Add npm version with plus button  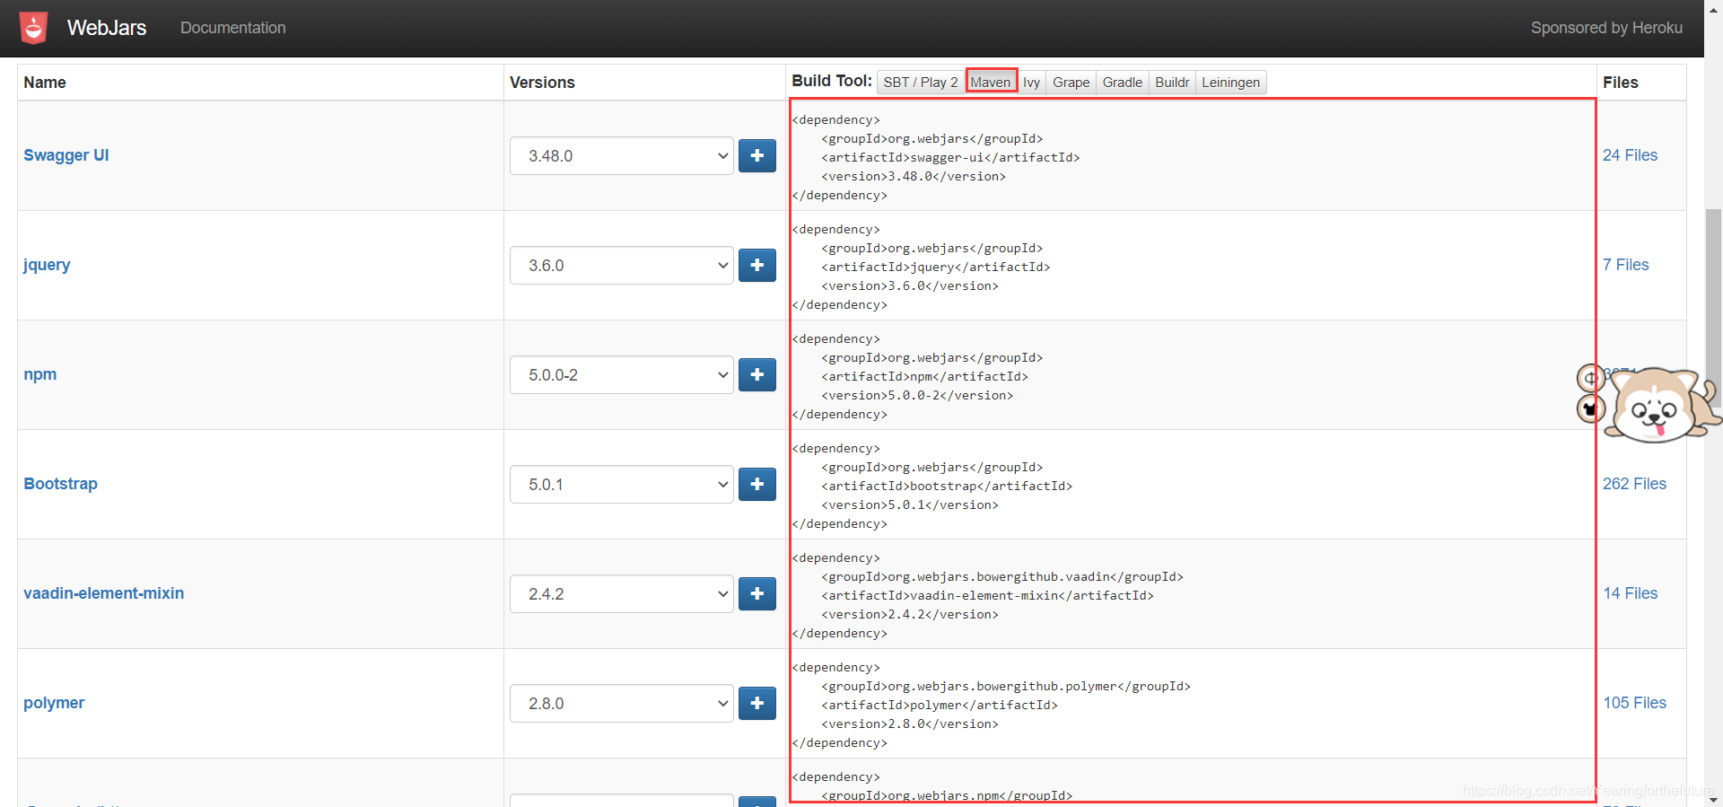757,374
